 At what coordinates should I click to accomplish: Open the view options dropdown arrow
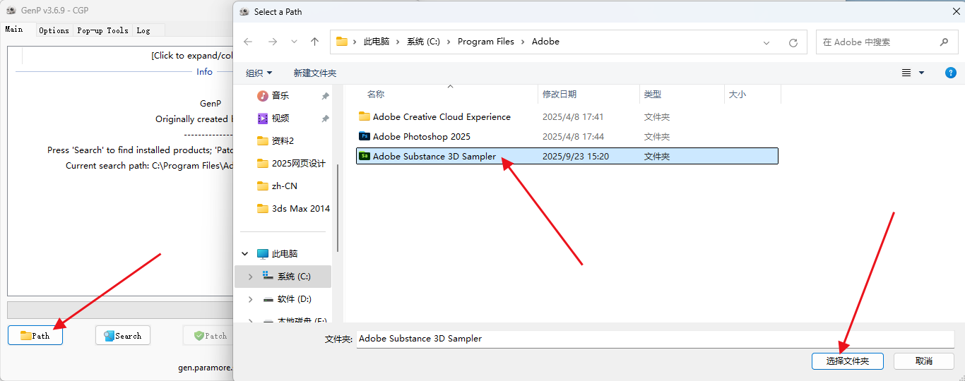(x=921, y=73)
